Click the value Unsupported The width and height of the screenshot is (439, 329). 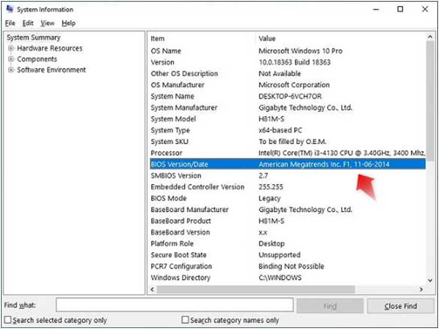[x=280, y=255]
